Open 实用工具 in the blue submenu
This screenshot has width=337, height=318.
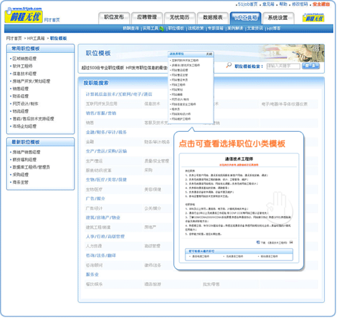[x=151, y=29]
